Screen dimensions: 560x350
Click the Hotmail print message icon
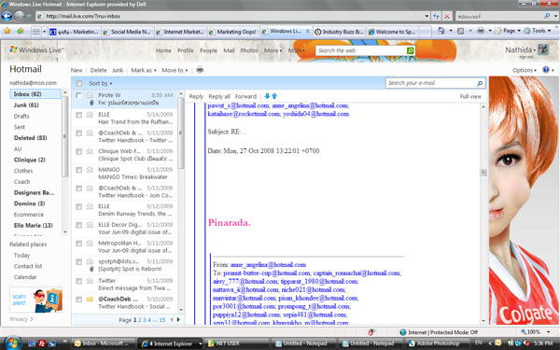click(x=200, y=70)
